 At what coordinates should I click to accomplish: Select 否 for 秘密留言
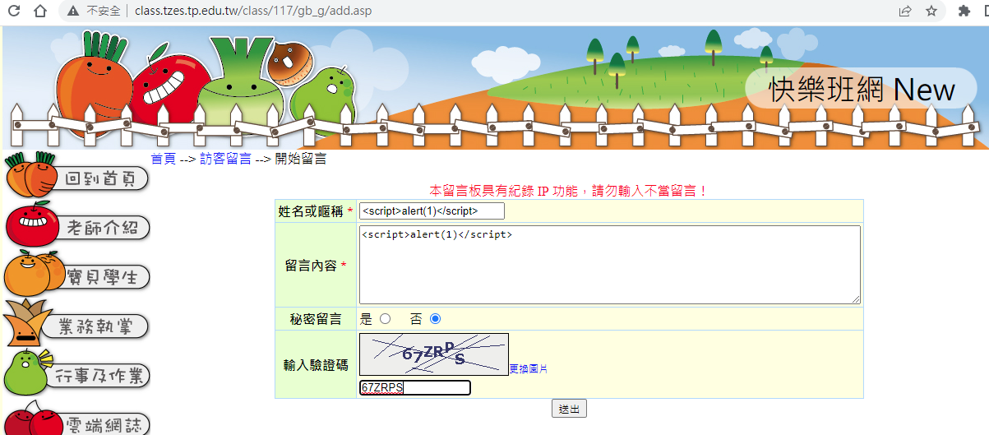(x=435, y=319)
